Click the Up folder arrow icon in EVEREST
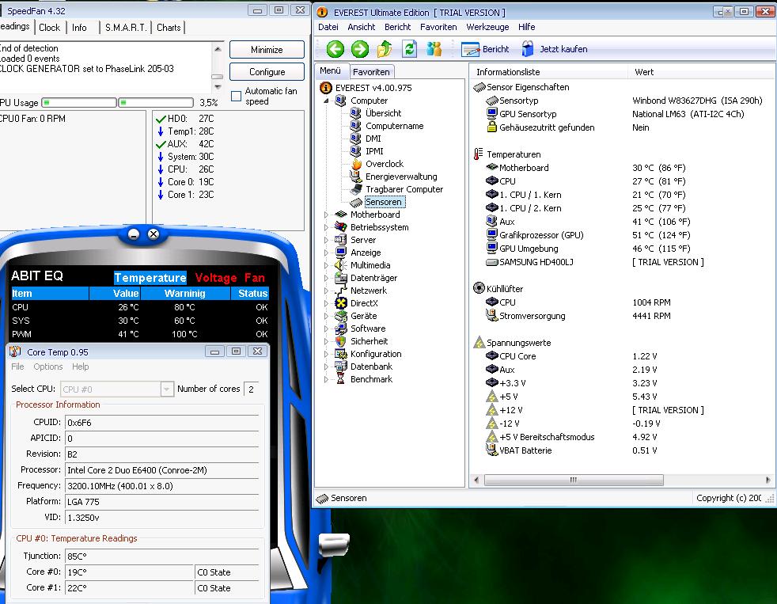This screenshot has height=604, width=777. coord(385,49)
